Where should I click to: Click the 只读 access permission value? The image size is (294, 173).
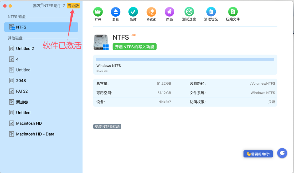[x=272, y=102]
